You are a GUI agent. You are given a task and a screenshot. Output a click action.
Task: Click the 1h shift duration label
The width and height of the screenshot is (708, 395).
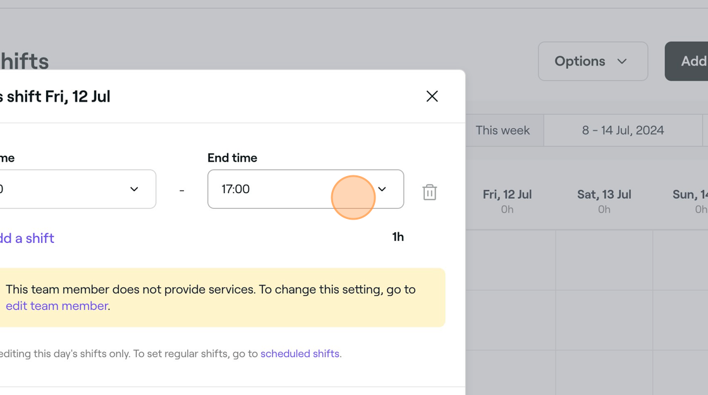pyautogui.click(x=398, y=237)
